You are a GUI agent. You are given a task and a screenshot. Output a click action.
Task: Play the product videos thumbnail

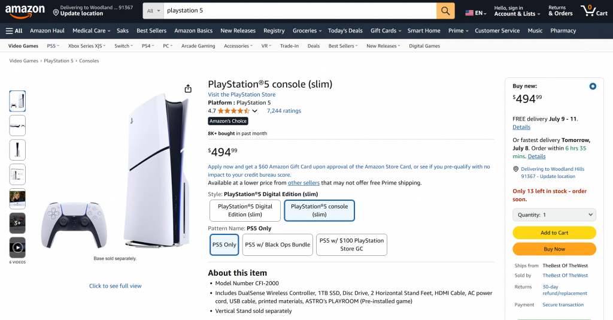point(17,247)
